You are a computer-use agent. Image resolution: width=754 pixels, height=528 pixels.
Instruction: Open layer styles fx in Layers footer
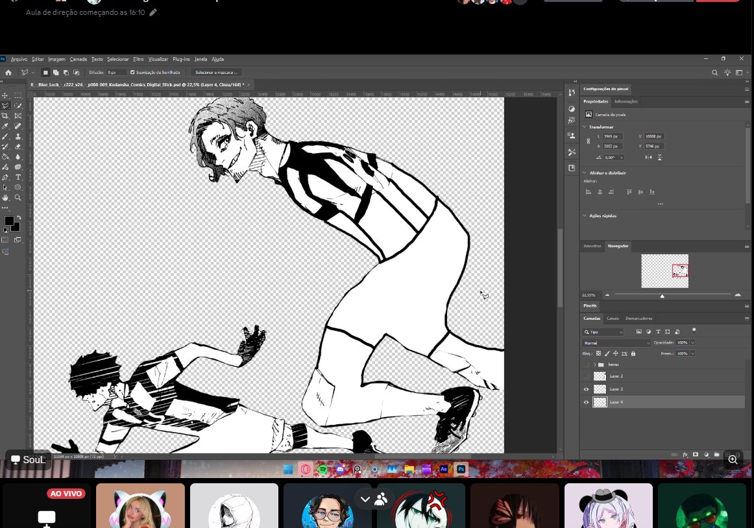pyautogui.click(x=685, y=455)
